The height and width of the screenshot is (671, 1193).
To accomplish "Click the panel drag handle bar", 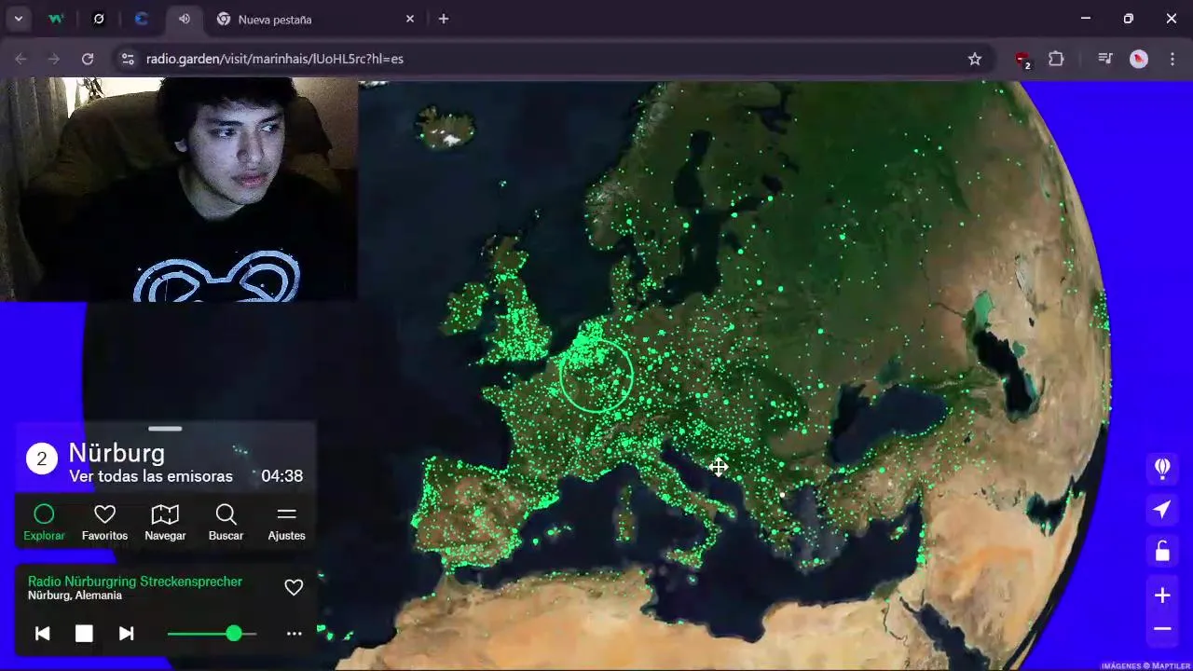I will click(x=165, y=429).
